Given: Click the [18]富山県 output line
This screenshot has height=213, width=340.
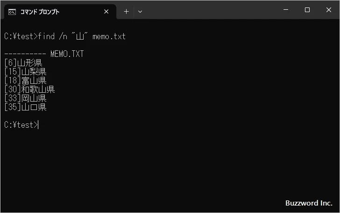Looking at the screenshot, I should [x=25, y=81].
